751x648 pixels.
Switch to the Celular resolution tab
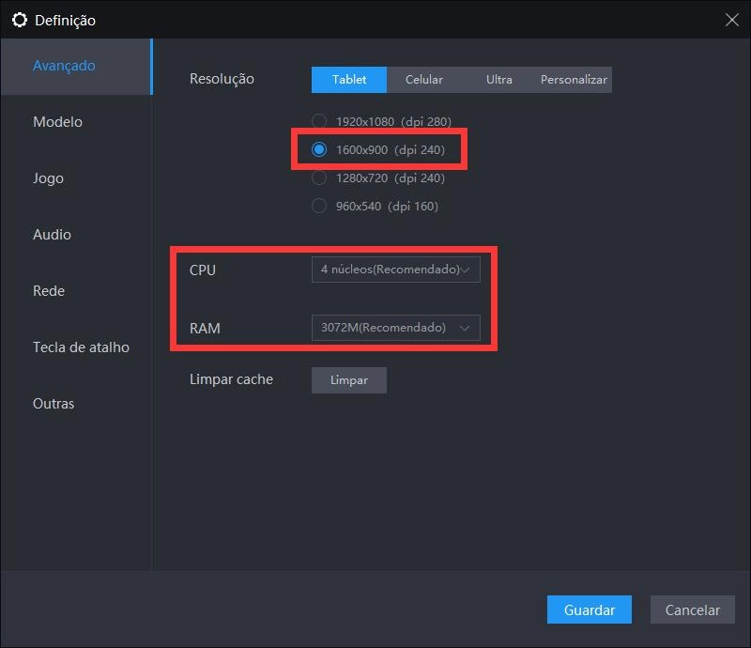pyautogui.click(x=424, y=80)
